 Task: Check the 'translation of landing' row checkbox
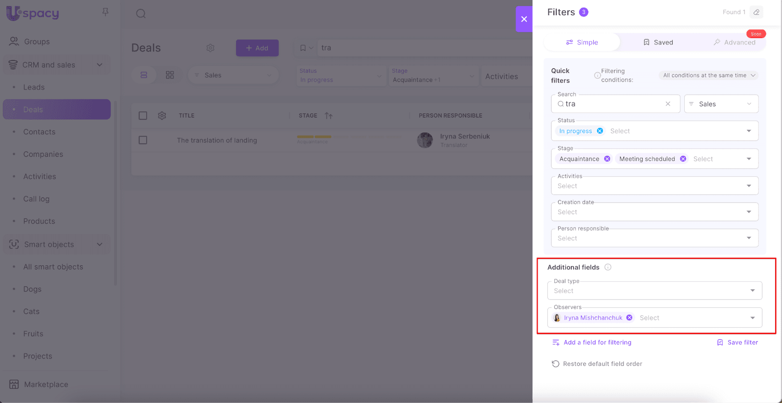[x=143, y=140]
